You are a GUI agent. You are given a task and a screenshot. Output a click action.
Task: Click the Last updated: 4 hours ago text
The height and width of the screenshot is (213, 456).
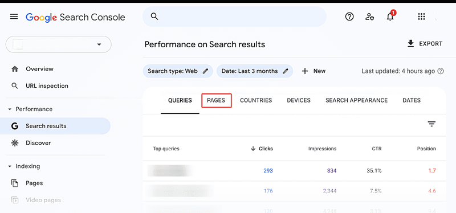pyautogui.click(x=398, y=71)
